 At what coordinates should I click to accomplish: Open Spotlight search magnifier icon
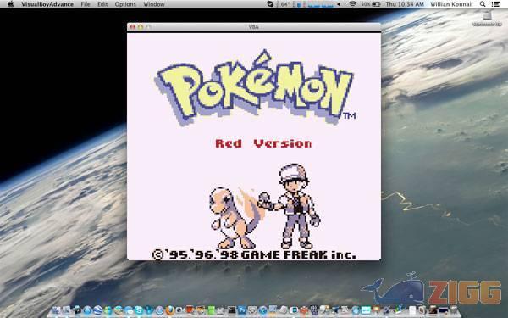tap(483, 4)
